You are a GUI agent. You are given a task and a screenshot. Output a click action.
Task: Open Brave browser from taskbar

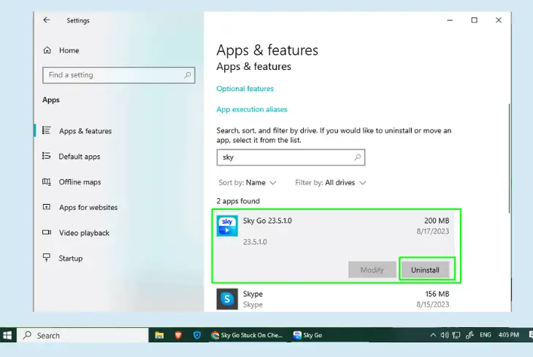[x=178, y=335]
